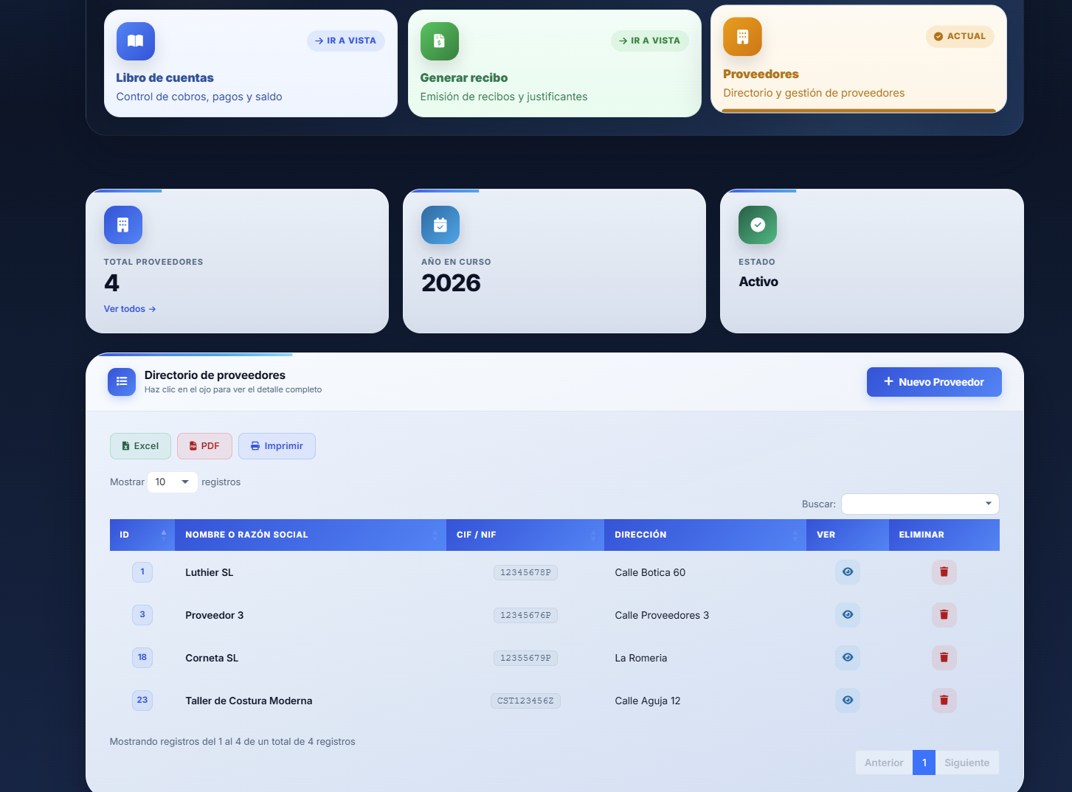Viewport: 1072px width, 792px height.
Task: Click Anterior pagination button
Action: pyautogui.click(x=884, y=763)
